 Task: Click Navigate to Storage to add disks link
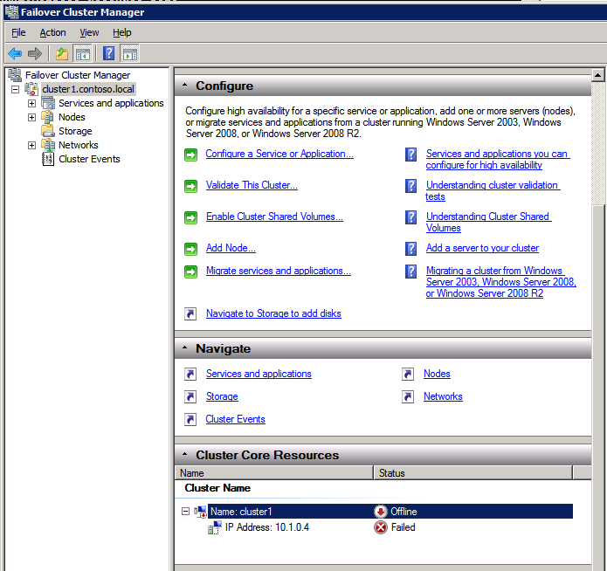tap(273, 313)
